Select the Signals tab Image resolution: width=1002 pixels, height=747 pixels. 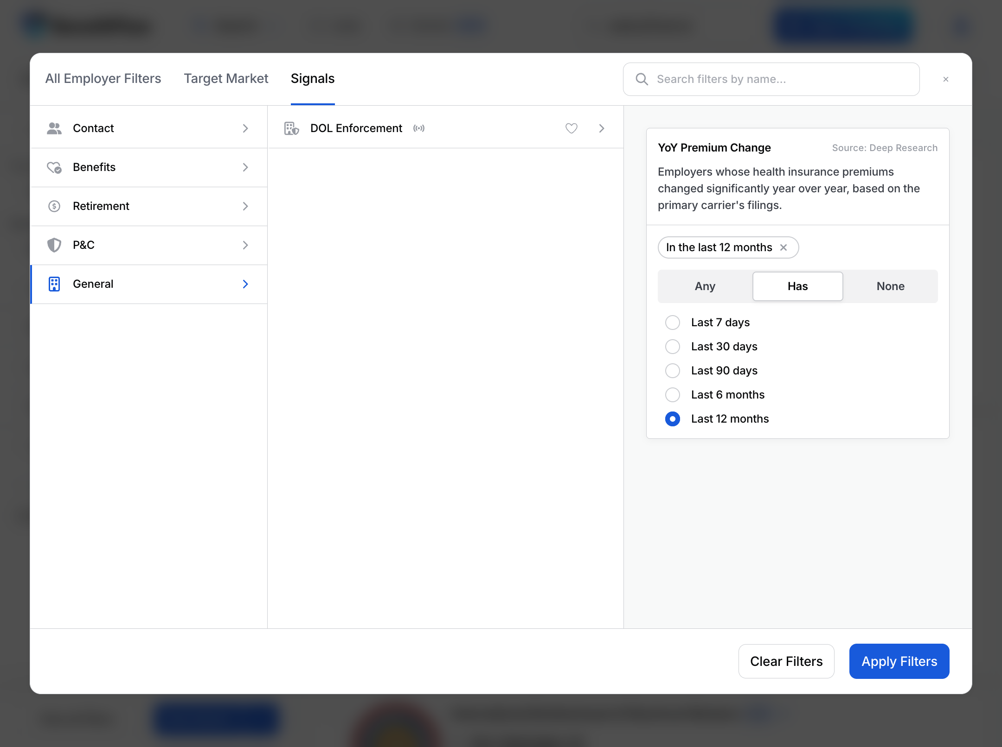point(313,79)
